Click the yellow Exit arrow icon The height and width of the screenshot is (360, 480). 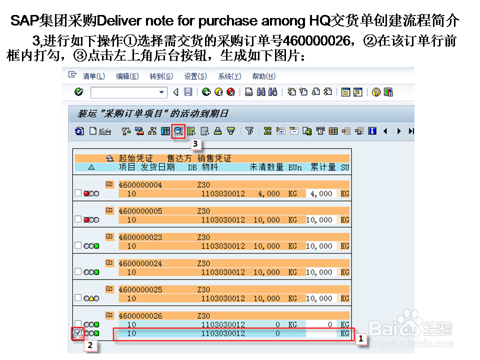[x=218, y=92]
